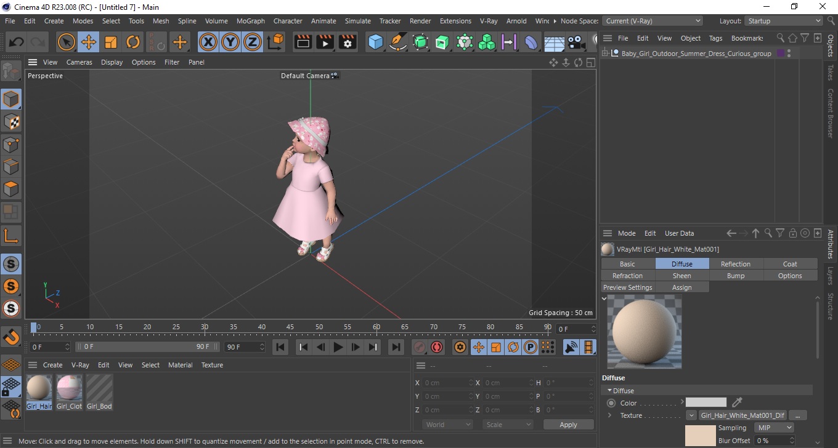Open the Sheen material tab
The width and height of the screenshot is (838, 448).
click(682, 276)
